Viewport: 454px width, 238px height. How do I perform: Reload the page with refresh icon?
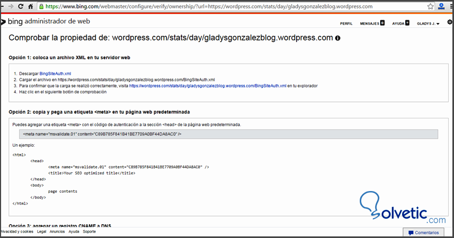20,6
